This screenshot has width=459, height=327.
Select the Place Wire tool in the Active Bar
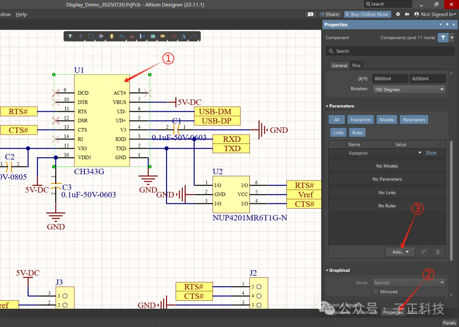pos(122,36)
